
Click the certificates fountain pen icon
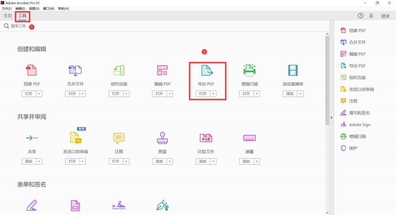point(162,205)
